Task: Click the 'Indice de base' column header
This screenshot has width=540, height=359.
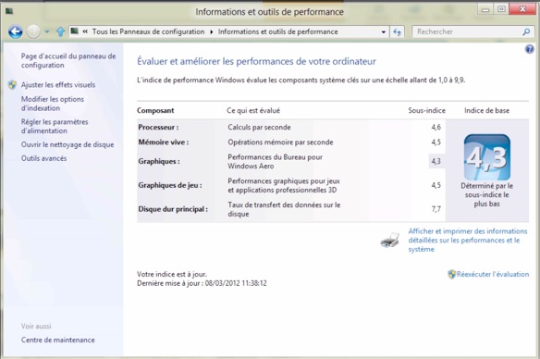Action: click(486, 111)
